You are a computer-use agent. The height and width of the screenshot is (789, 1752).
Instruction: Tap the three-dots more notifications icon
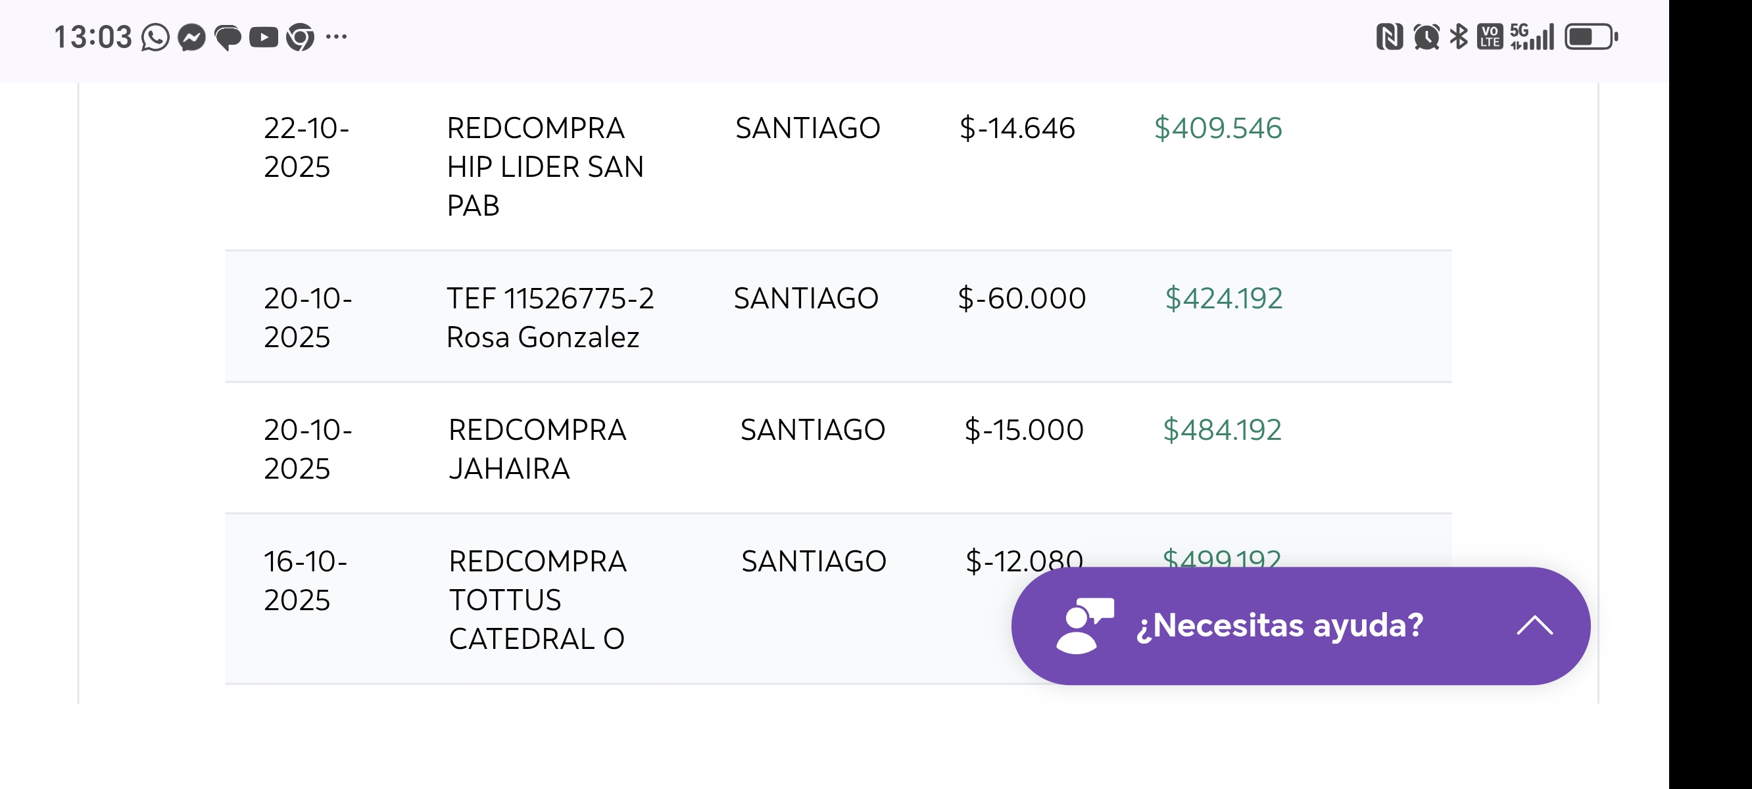tap(337, 37)
